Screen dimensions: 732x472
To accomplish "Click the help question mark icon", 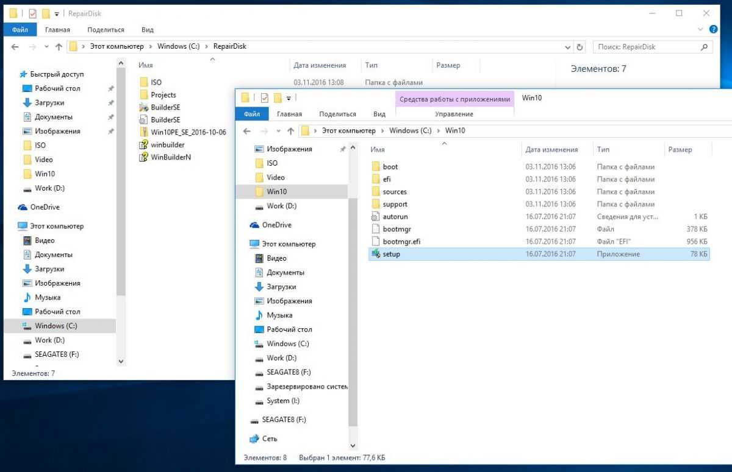I will pyautogui.click(x=713, y=29).
